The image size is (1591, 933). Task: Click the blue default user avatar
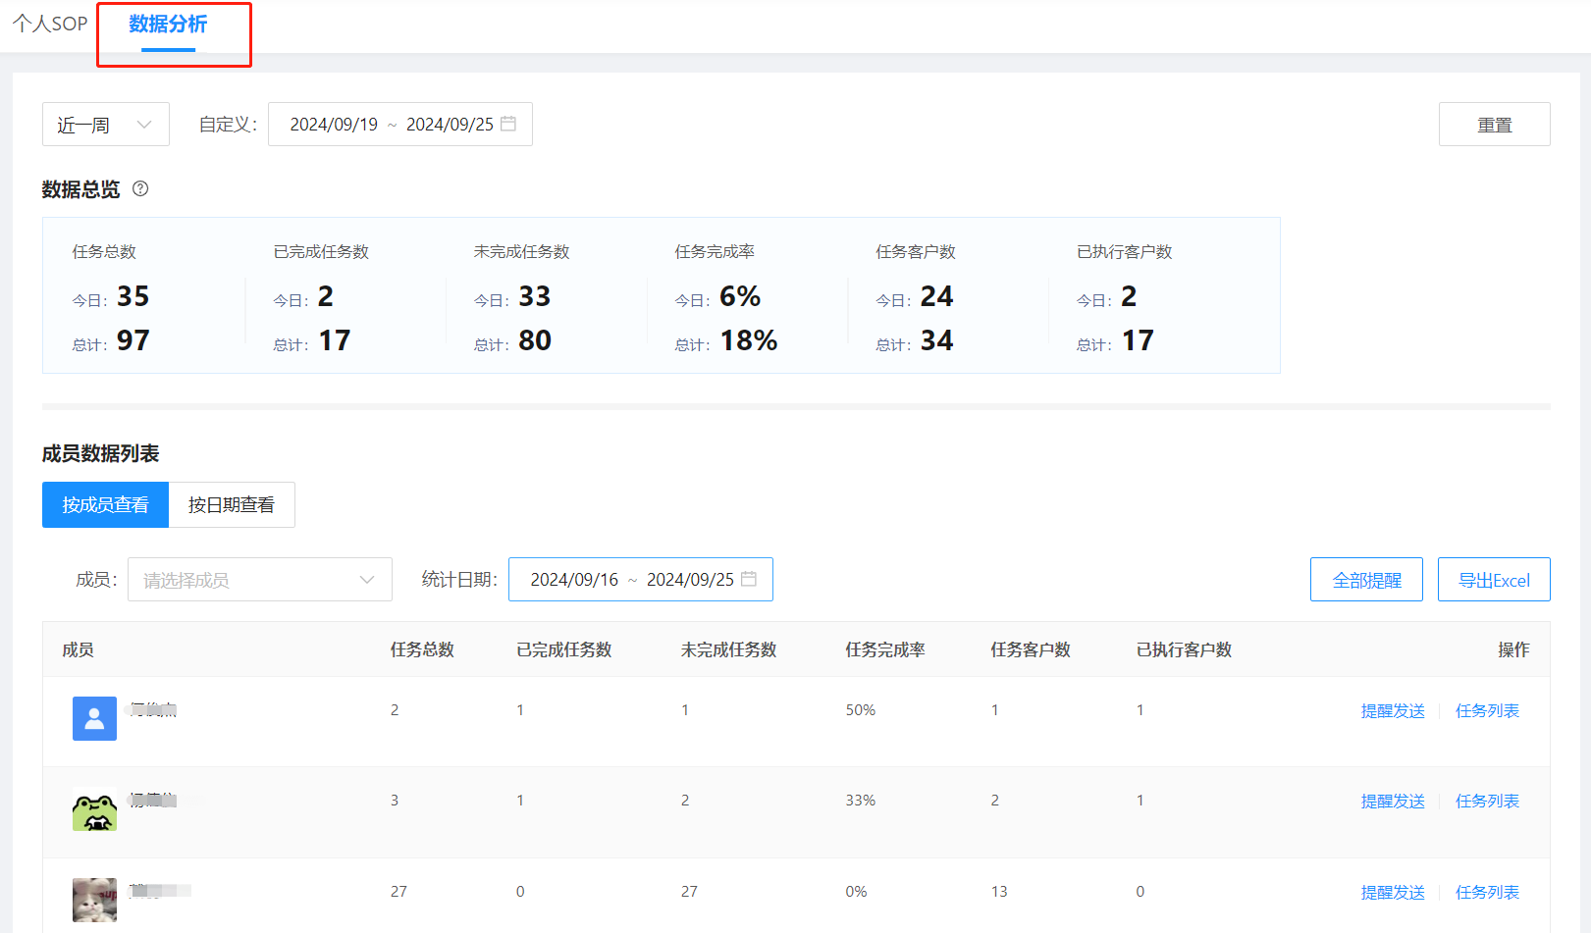pos(94,718)
